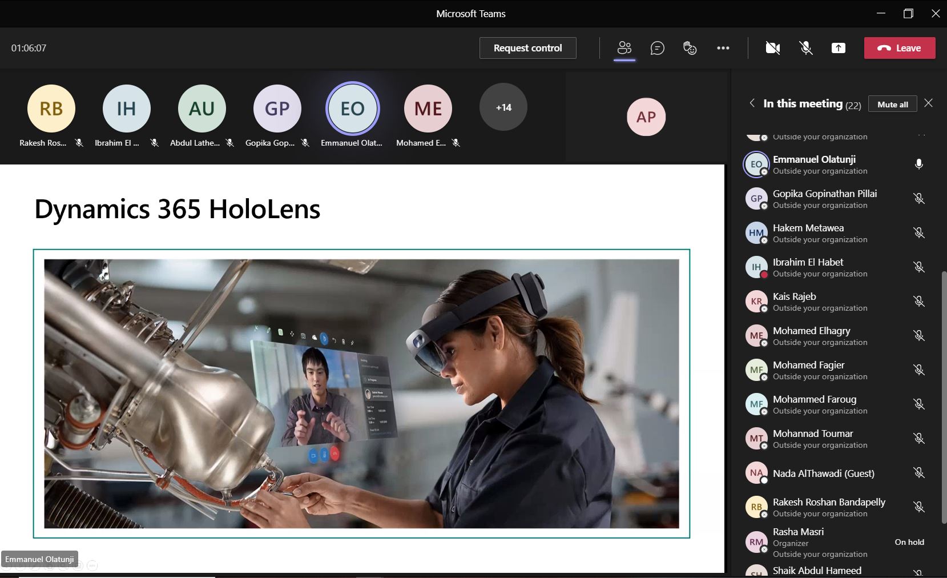947x578 pixels.
Task: Select Ibrahim El Habet IH avatar in gallery
Action: point(127,109)
